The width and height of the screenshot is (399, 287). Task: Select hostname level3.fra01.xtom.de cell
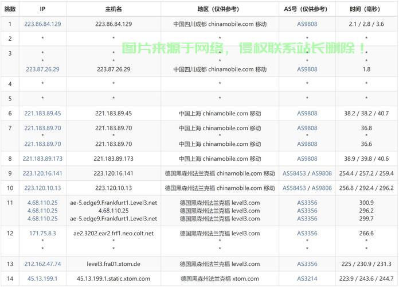tap(113, 264)
